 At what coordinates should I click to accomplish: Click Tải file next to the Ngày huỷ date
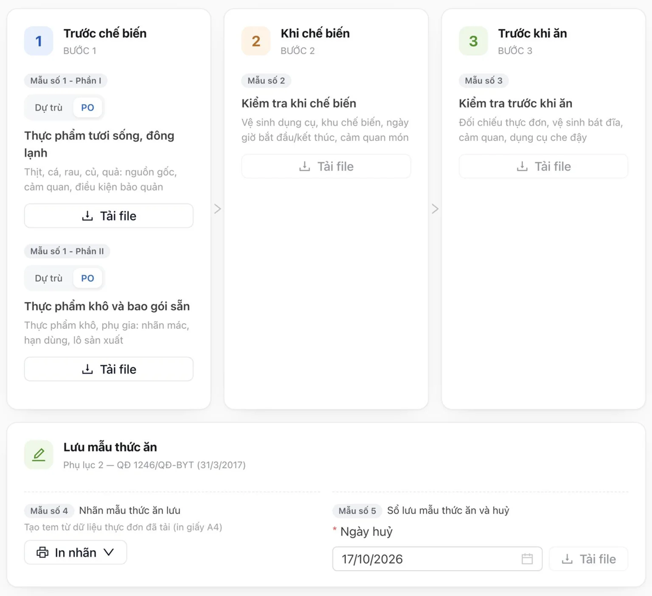[588, 559]
